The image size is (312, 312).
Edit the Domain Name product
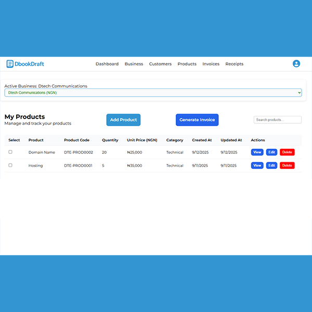271,152
